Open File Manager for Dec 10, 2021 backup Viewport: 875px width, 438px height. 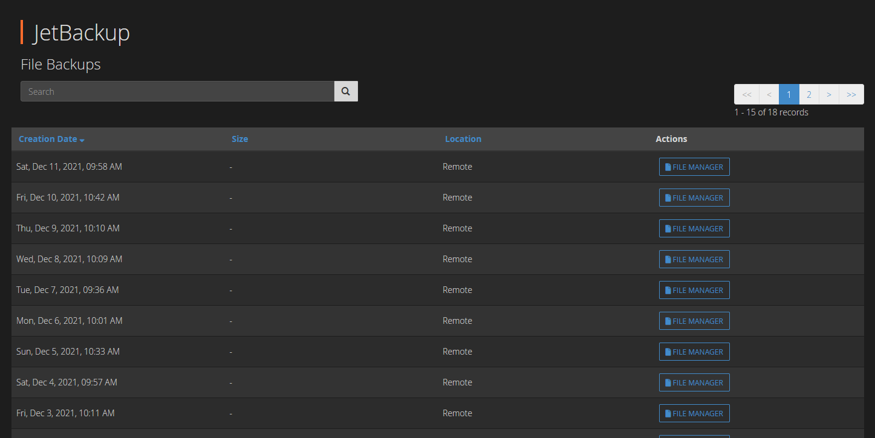(694, 198)
